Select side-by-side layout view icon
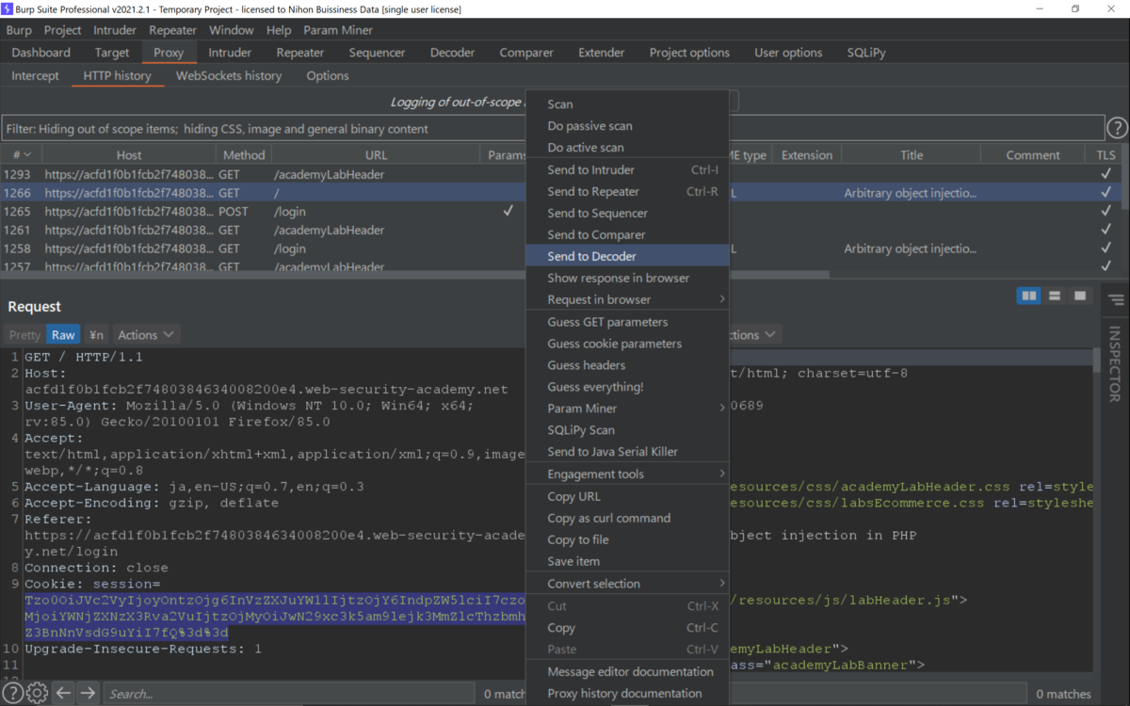The image size is (1130, 706). click(1029, 296)
